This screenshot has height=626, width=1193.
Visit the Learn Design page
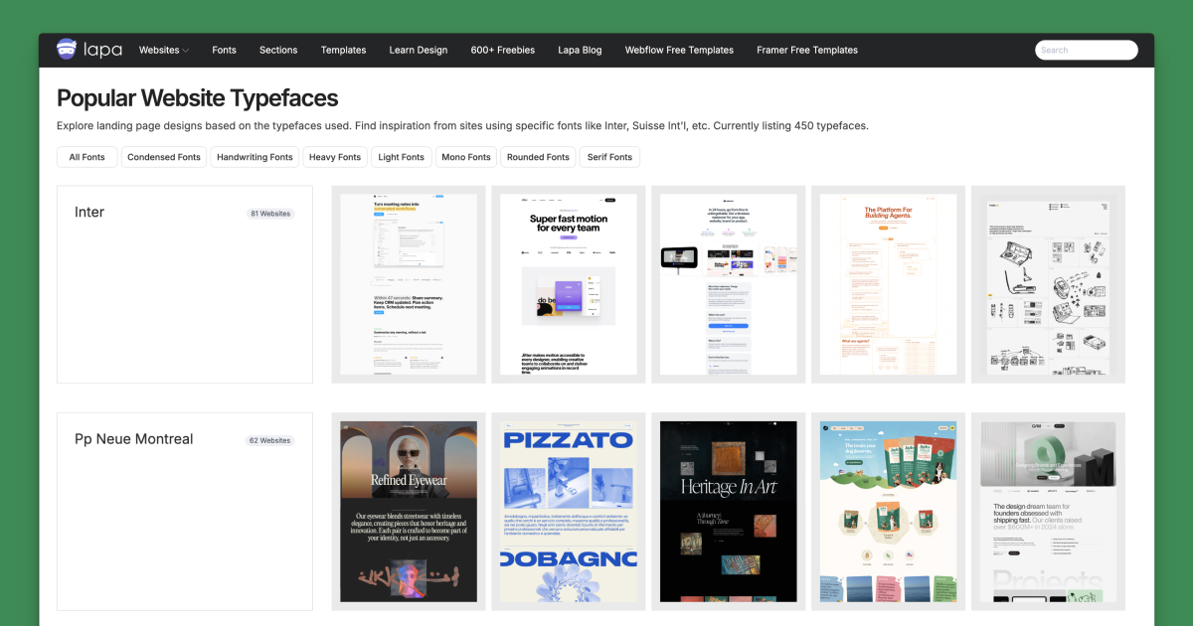(418, 50)
